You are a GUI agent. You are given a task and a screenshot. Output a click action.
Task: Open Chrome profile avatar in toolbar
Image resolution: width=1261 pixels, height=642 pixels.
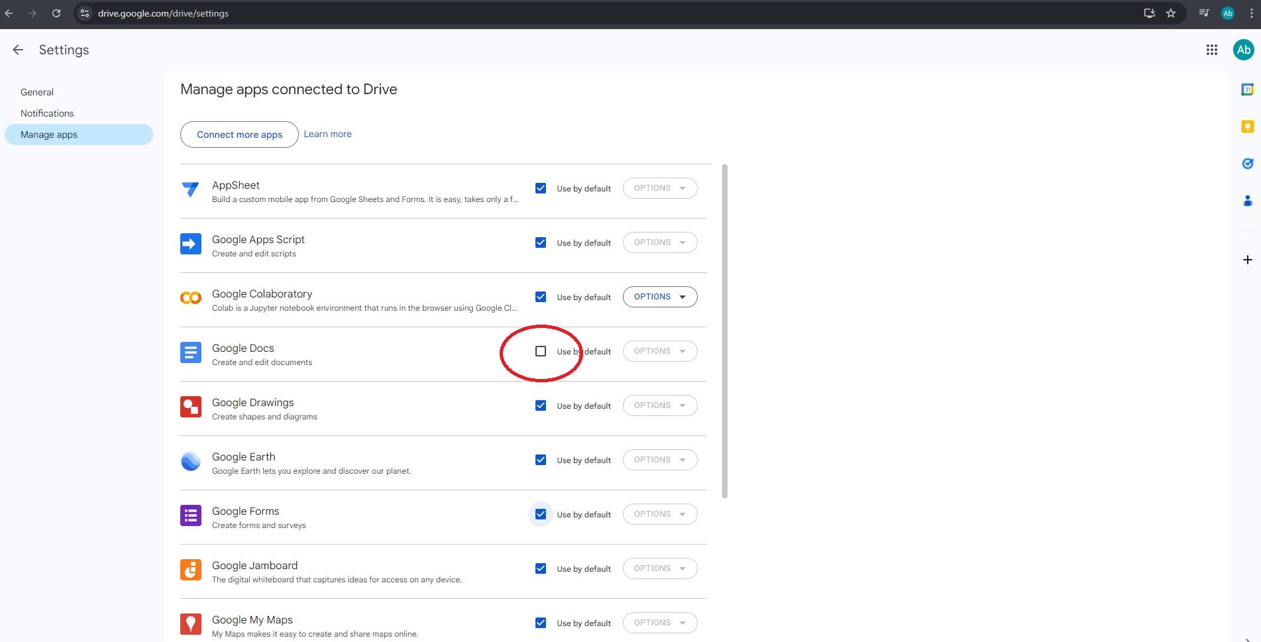tap(1228, 13)
